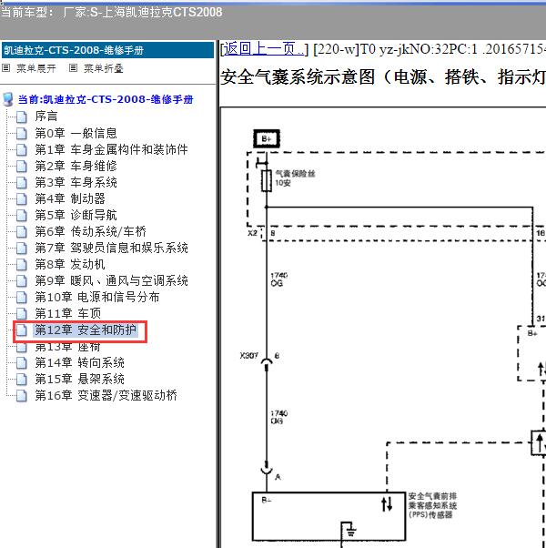
Task: Click the page icon beside 第10章 电源和信号分布
Action: (x=22, y=298)
